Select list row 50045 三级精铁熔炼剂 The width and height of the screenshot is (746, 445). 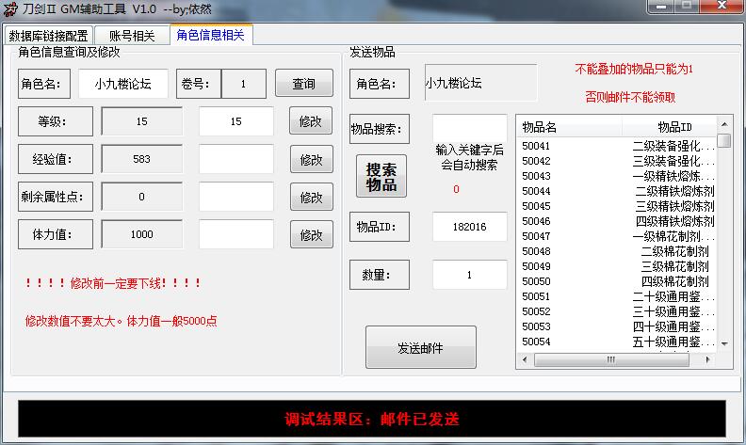point(617,206)
